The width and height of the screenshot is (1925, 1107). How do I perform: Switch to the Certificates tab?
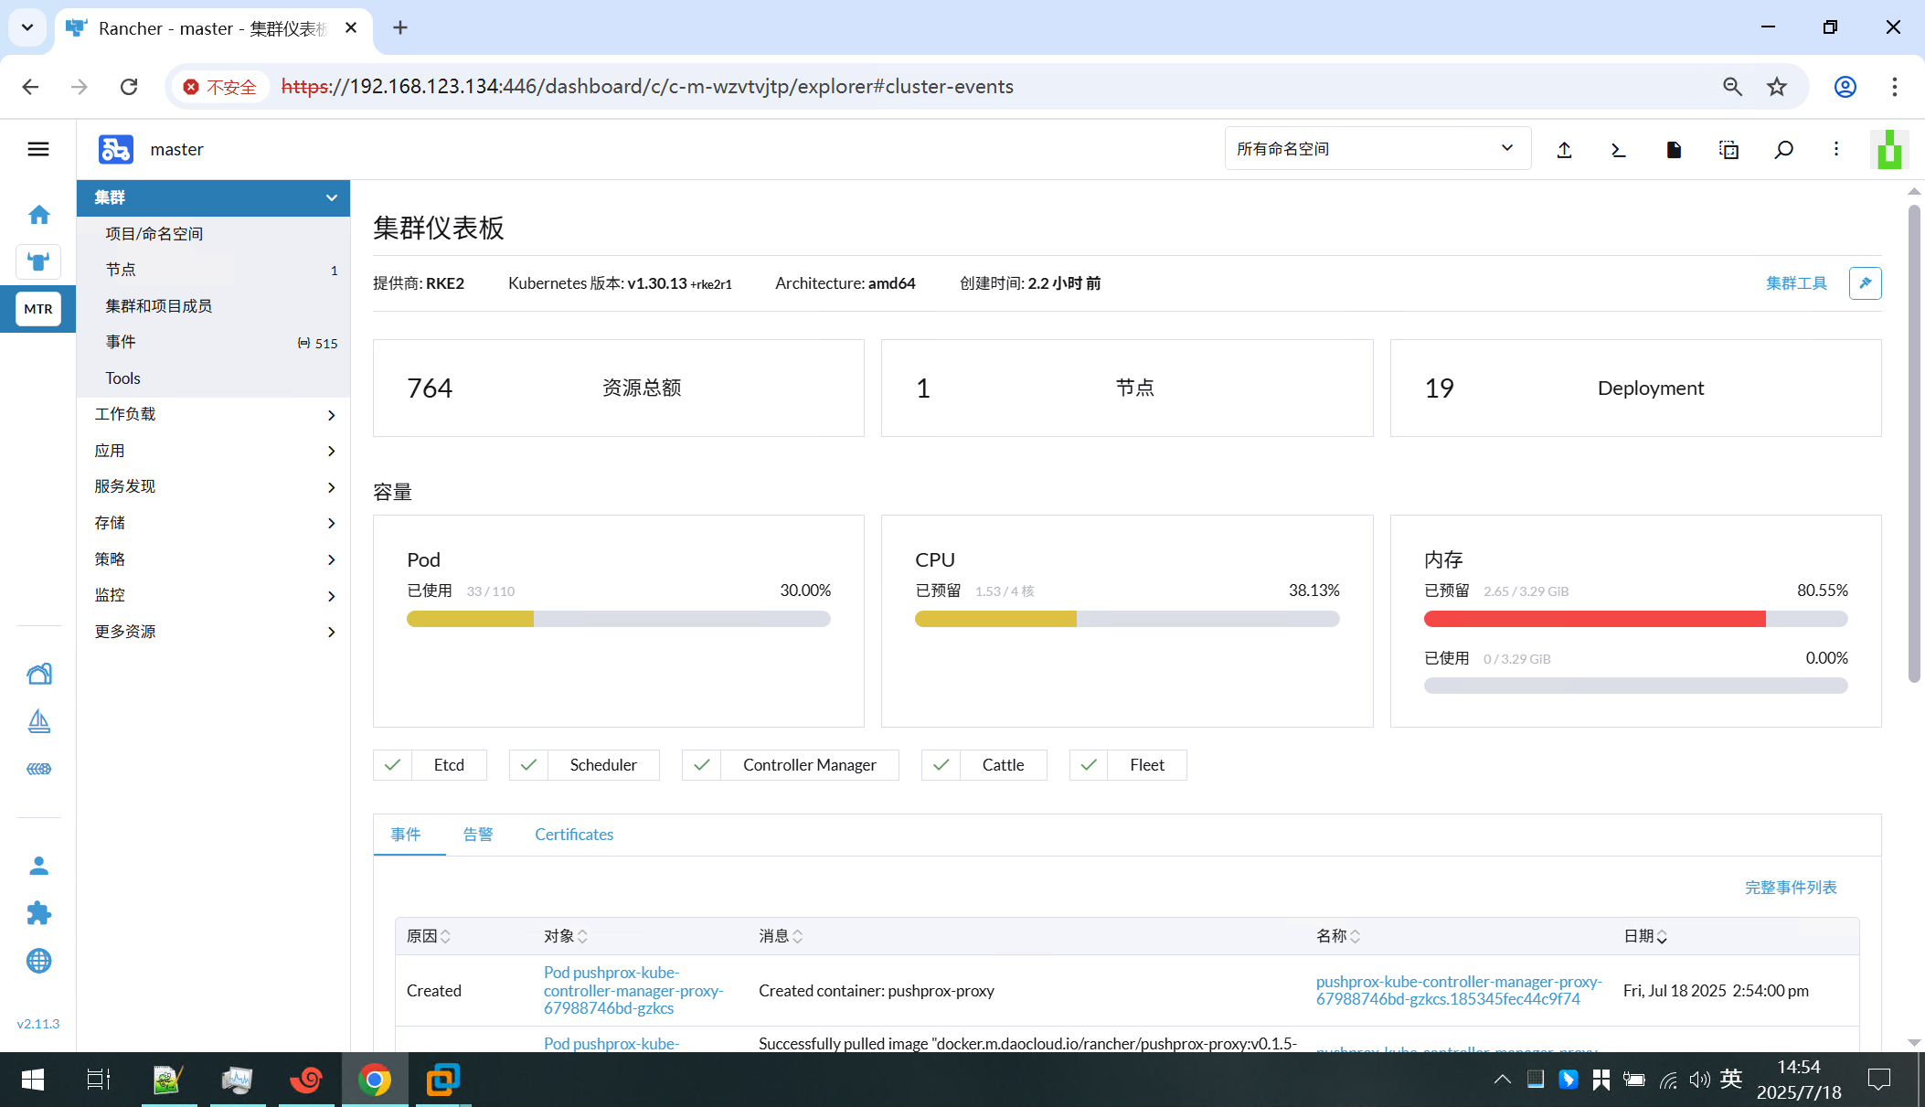point(574,835)
